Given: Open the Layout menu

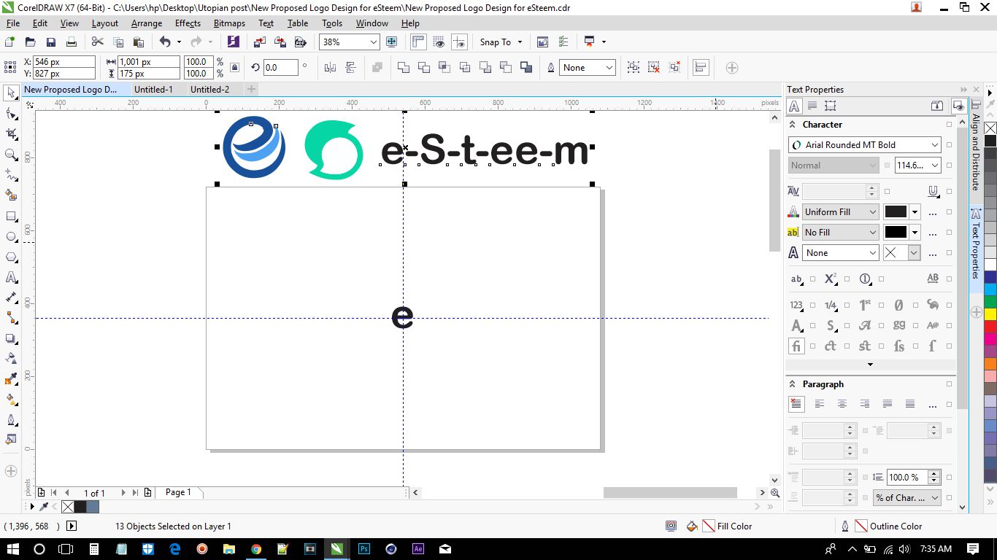Looking at the screenshot, I should 105,23.
